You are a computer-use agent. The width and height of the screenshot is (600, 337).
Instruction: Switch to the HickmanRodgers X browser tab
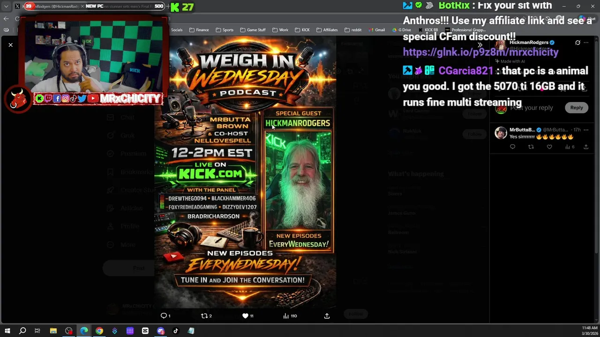pyautogui.click(x=49, y=7)
